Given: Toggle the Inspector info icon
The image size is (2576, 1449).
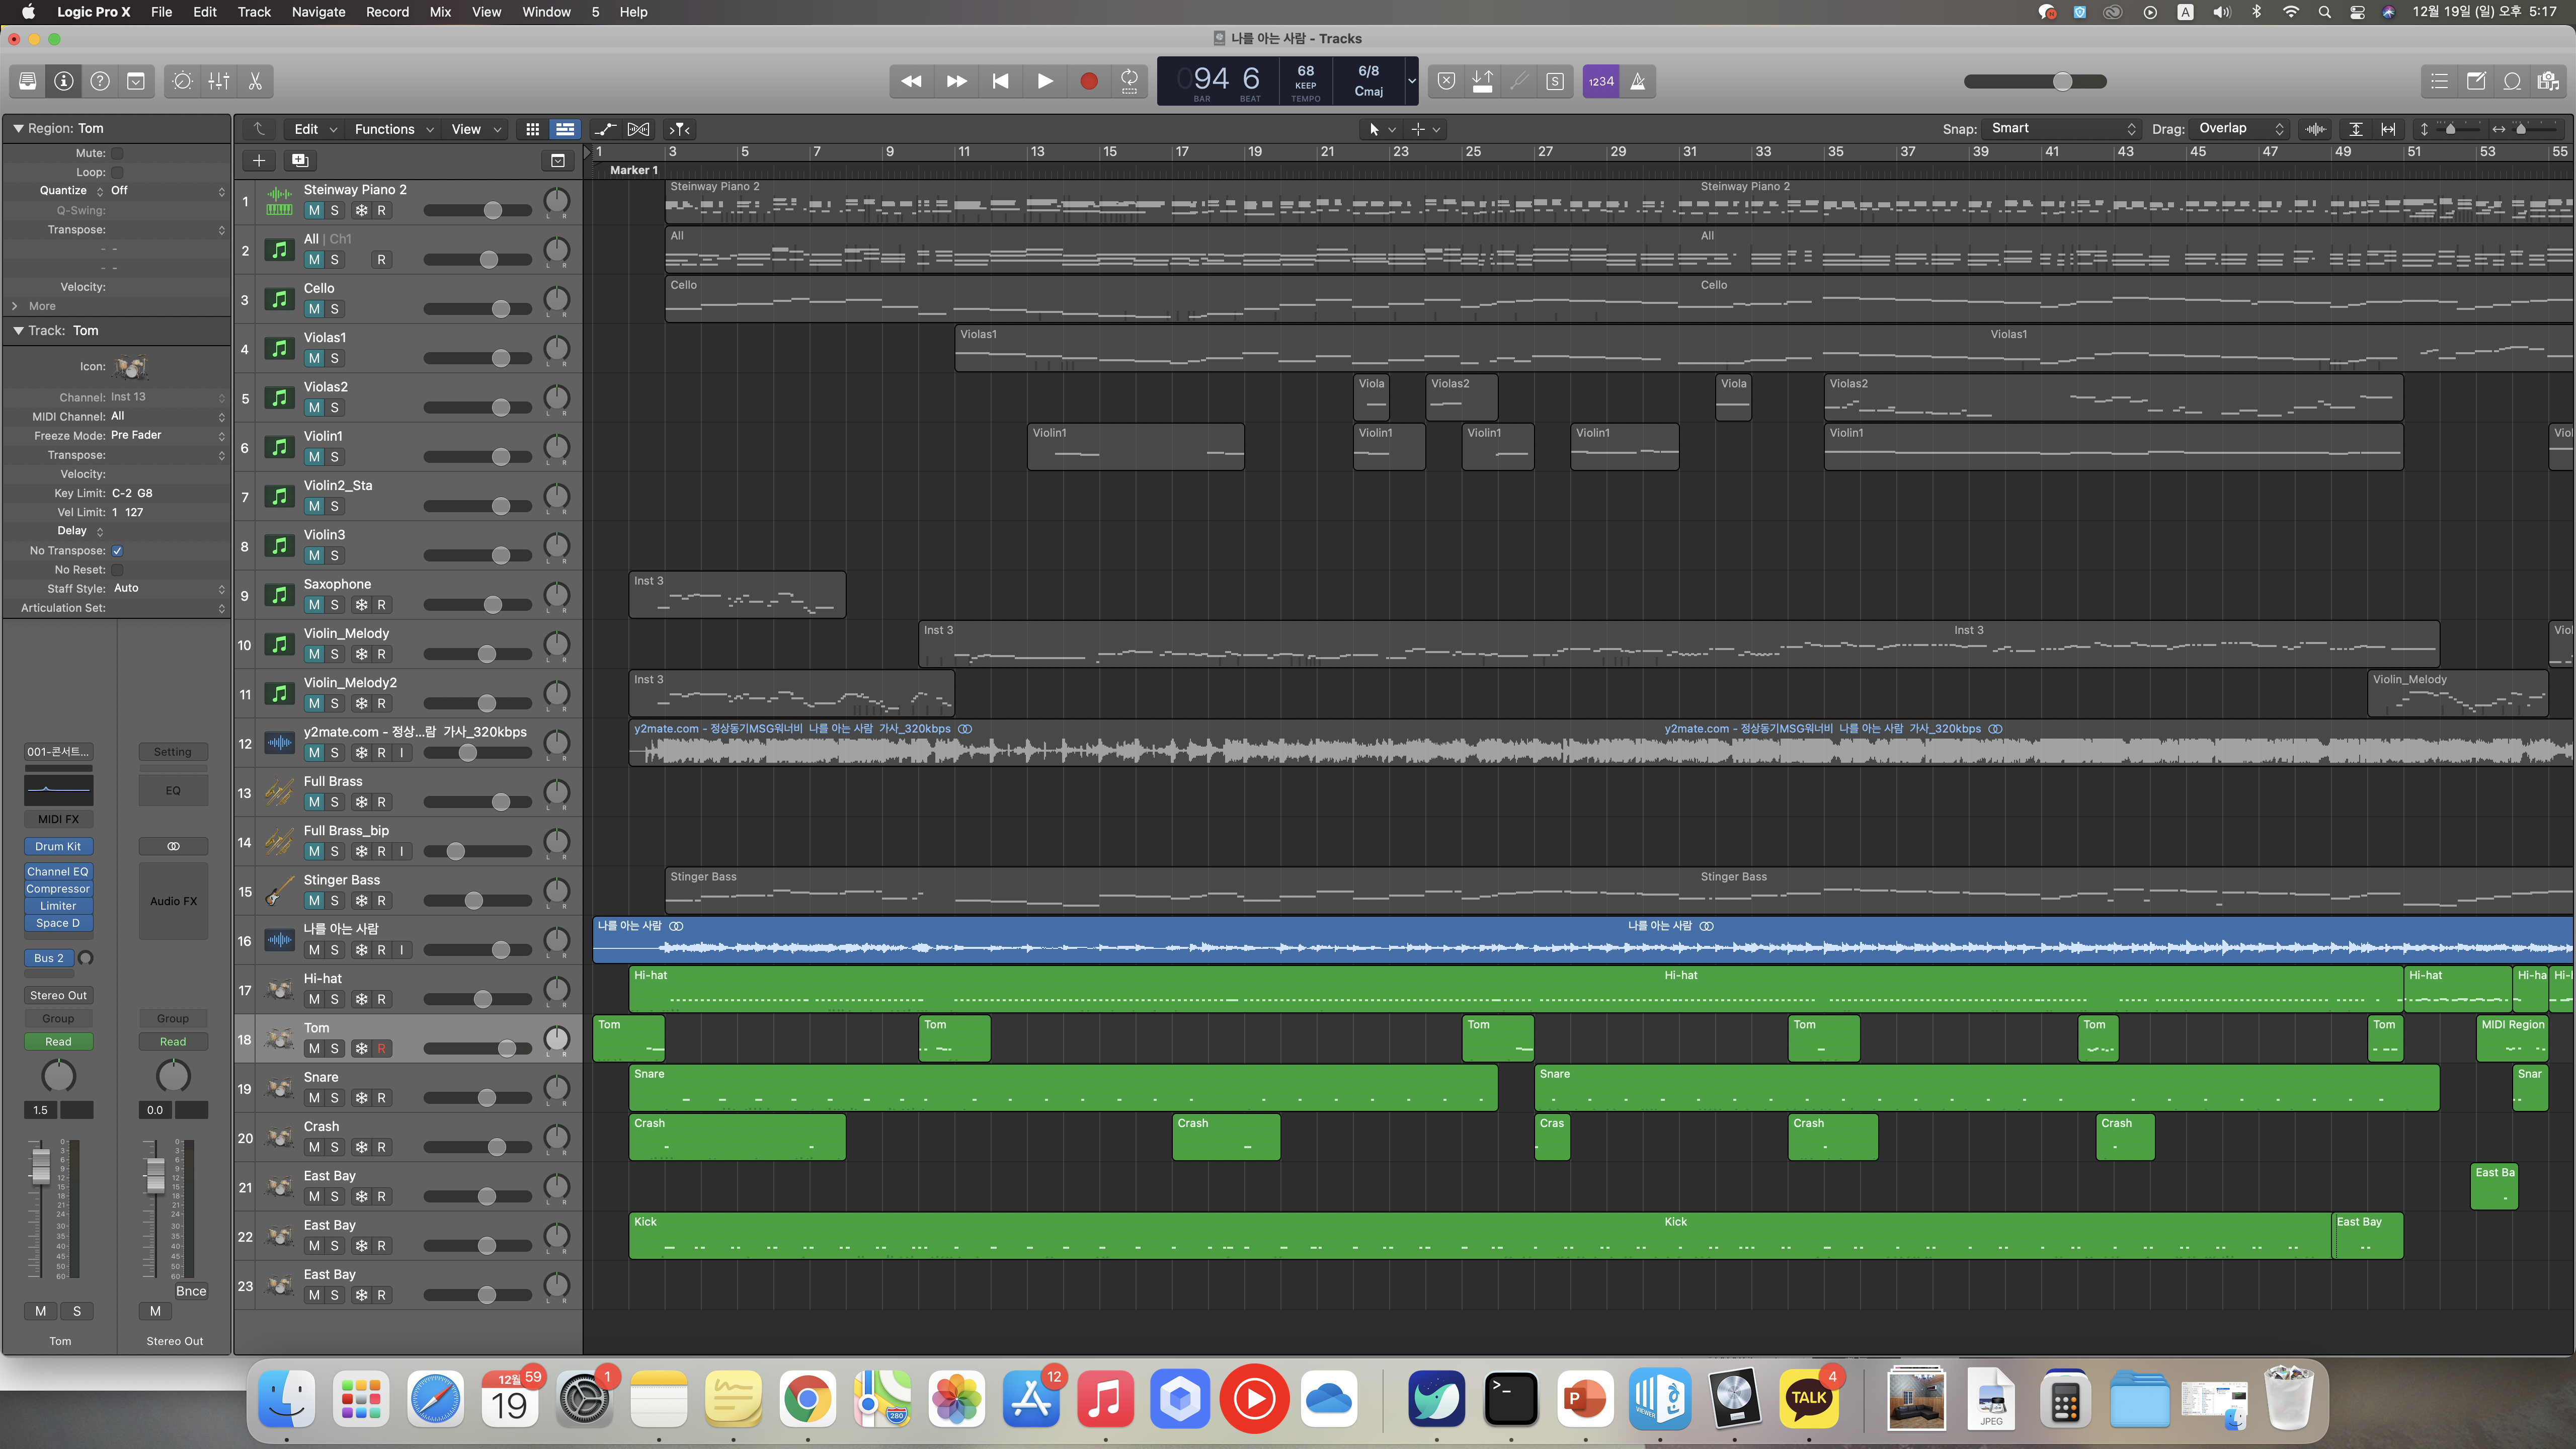Looking at the screenshot, I should [x=64, y=81].
